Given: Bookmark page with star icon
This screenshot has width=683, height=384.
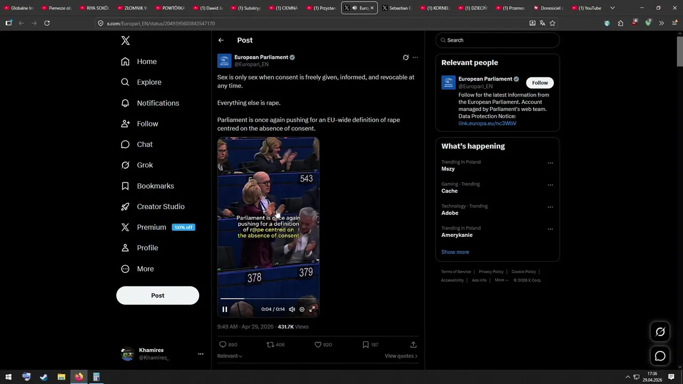Looking at the screenshot, I should point(552,23).
